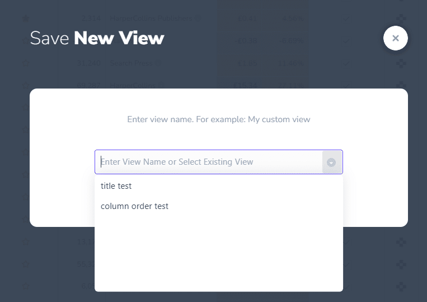The image size is (427, 302).
Task: Click move icon in the 53,1 row
Action: point(401,243)
